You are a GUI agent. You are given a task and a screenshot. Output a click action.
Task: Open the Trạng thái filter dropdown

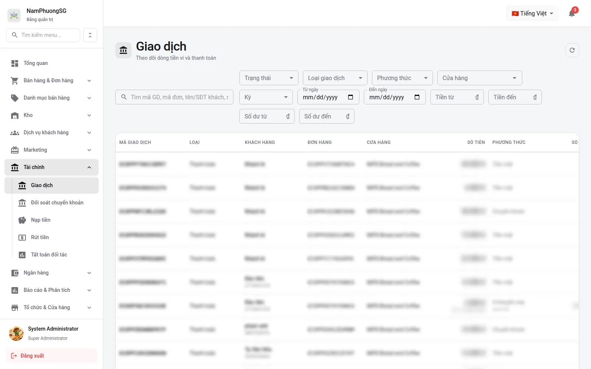(269, 78)
